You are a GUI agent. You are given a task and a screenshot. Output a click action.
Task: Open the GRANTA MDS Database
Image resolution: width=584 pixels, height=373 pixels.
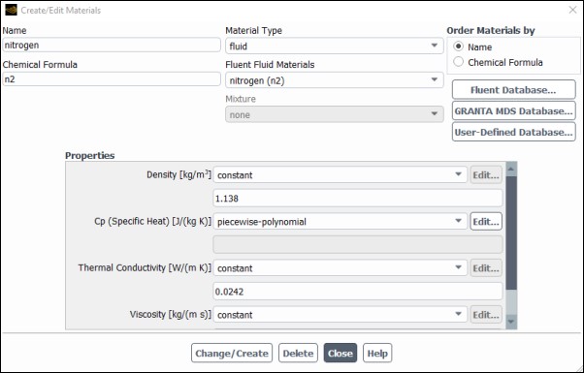pyautogui.click(x=513, y=110)
